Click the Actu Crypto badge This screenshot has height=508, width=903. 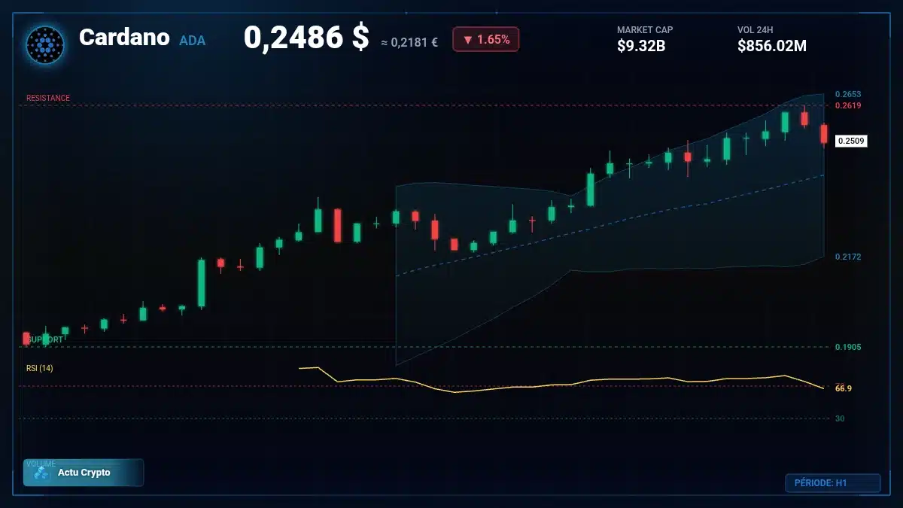84,473
